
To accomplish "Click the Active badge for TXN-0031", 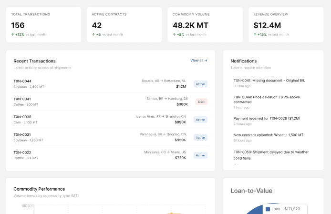I will 200,137.
